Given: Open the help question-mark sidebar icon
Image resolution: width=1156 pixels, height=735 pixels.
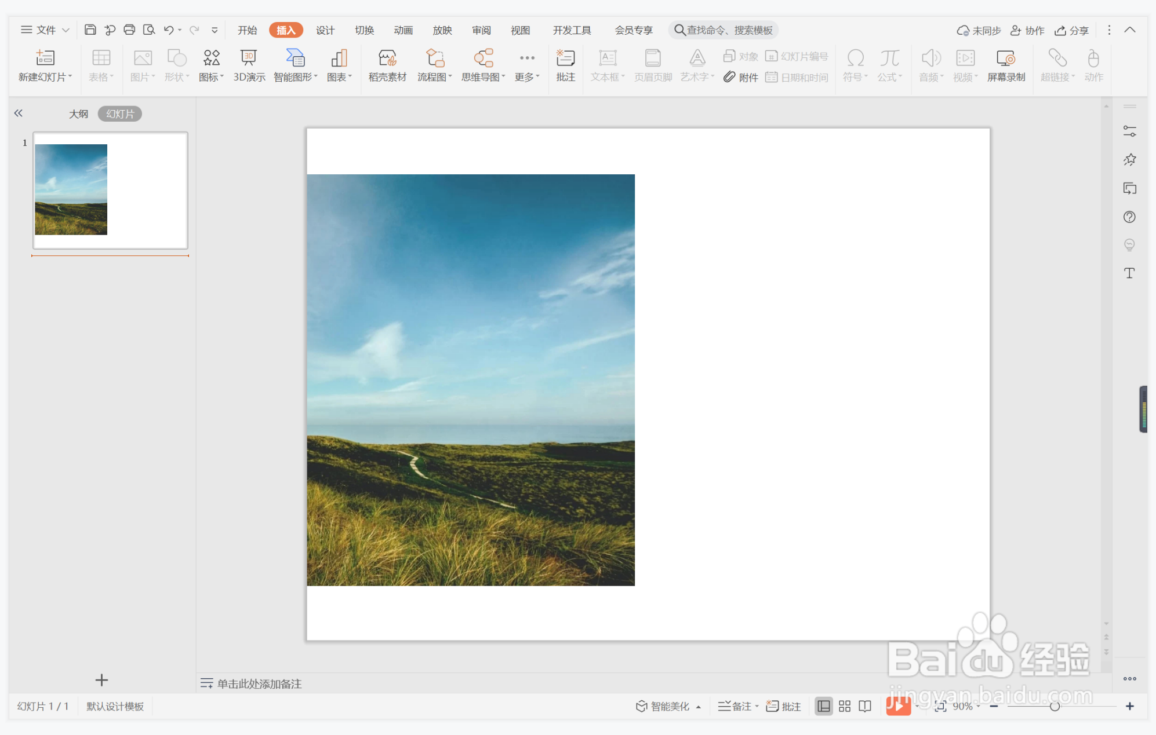Looking at the screenshot, I should (1129, 217).
